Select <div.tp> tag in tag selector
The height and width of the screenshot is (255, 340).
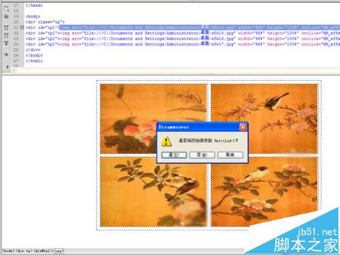coord(24,251)
